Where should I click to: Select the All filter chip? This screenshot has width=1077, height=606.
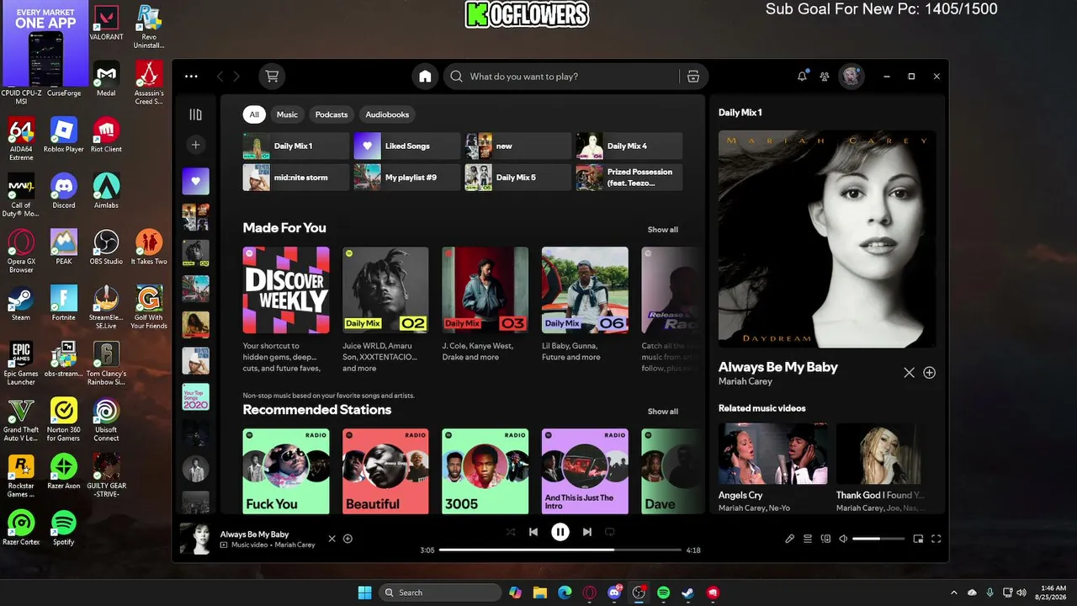tap(254, 114)
